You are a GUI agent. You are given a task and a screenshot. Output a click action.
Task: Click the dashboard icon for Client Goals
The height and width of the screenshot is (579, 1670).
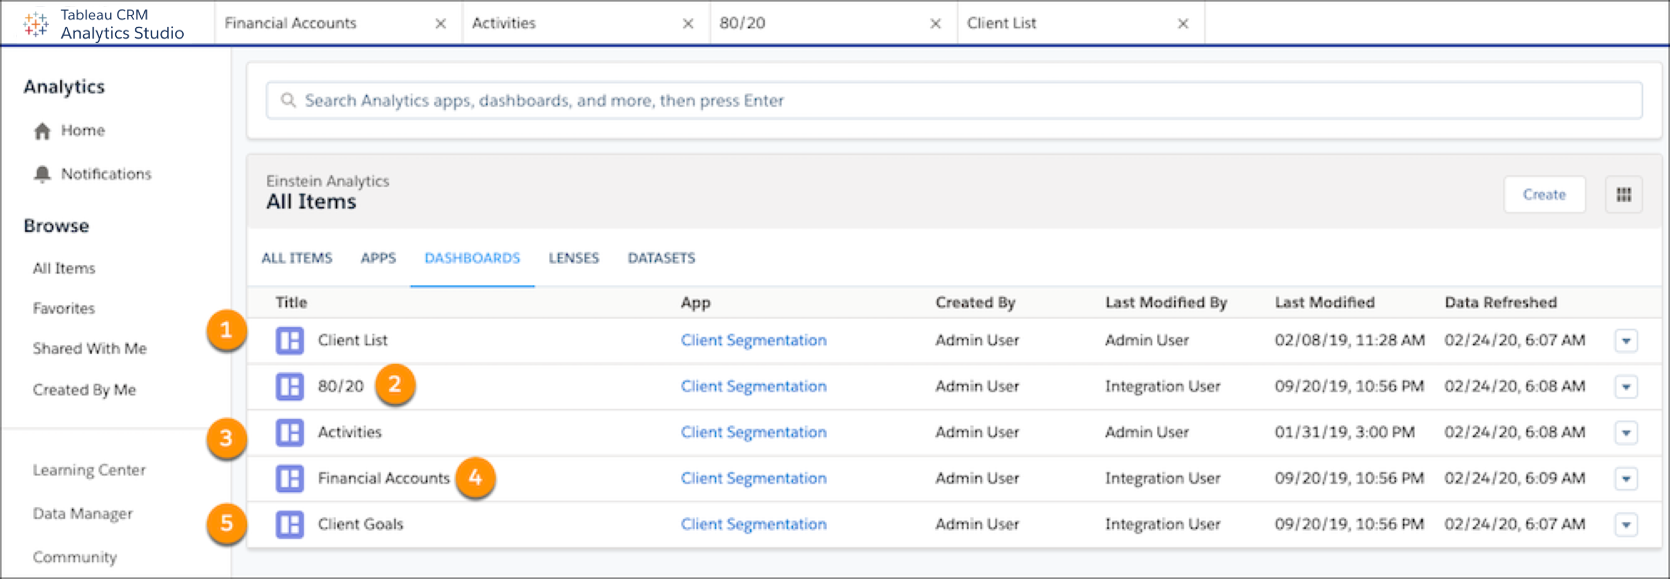tap(290, 524)
